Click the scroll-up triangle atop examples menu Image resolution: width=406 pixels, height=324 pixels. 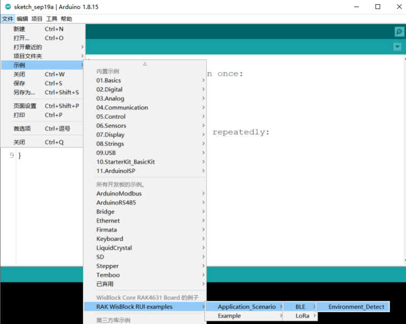point(145,64)
